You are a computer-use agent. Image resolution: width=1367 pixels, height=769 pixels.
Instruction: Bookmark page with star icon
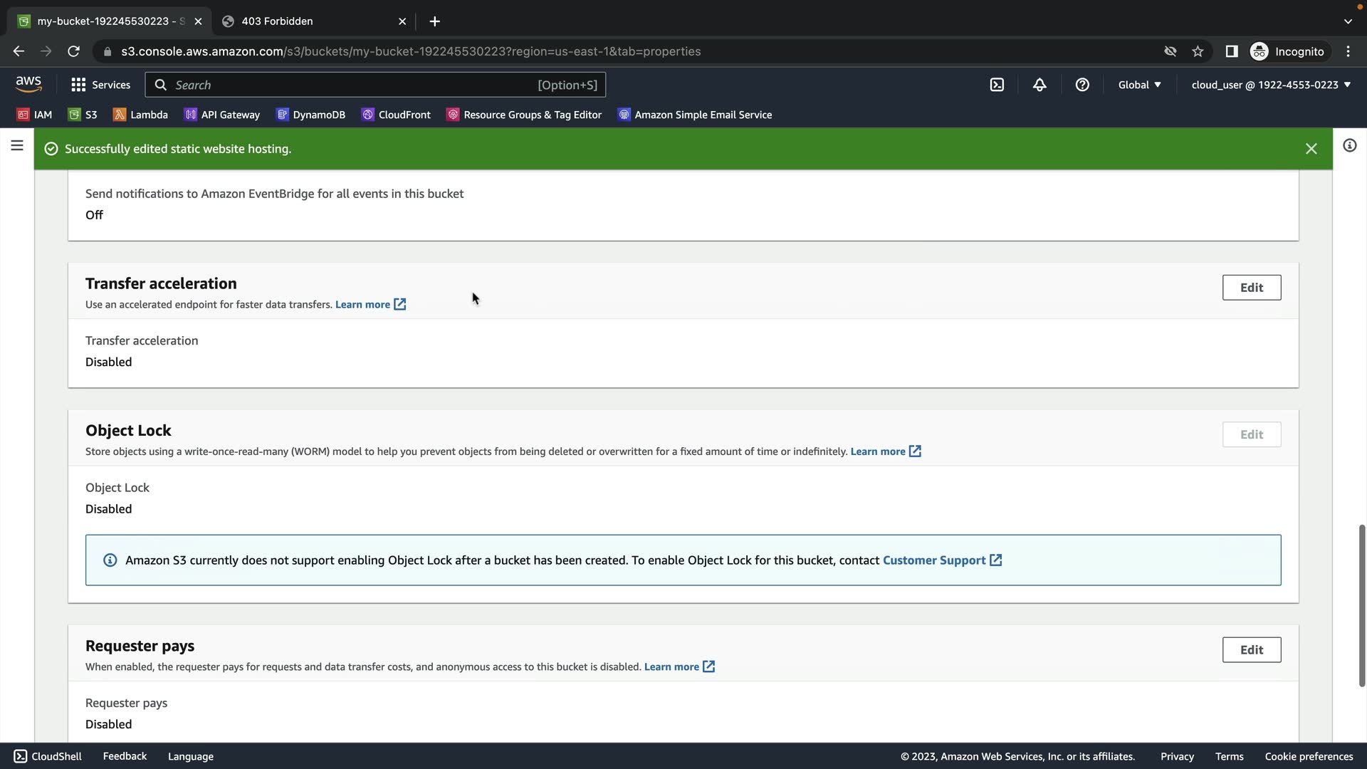click(x=1198, y=51)
